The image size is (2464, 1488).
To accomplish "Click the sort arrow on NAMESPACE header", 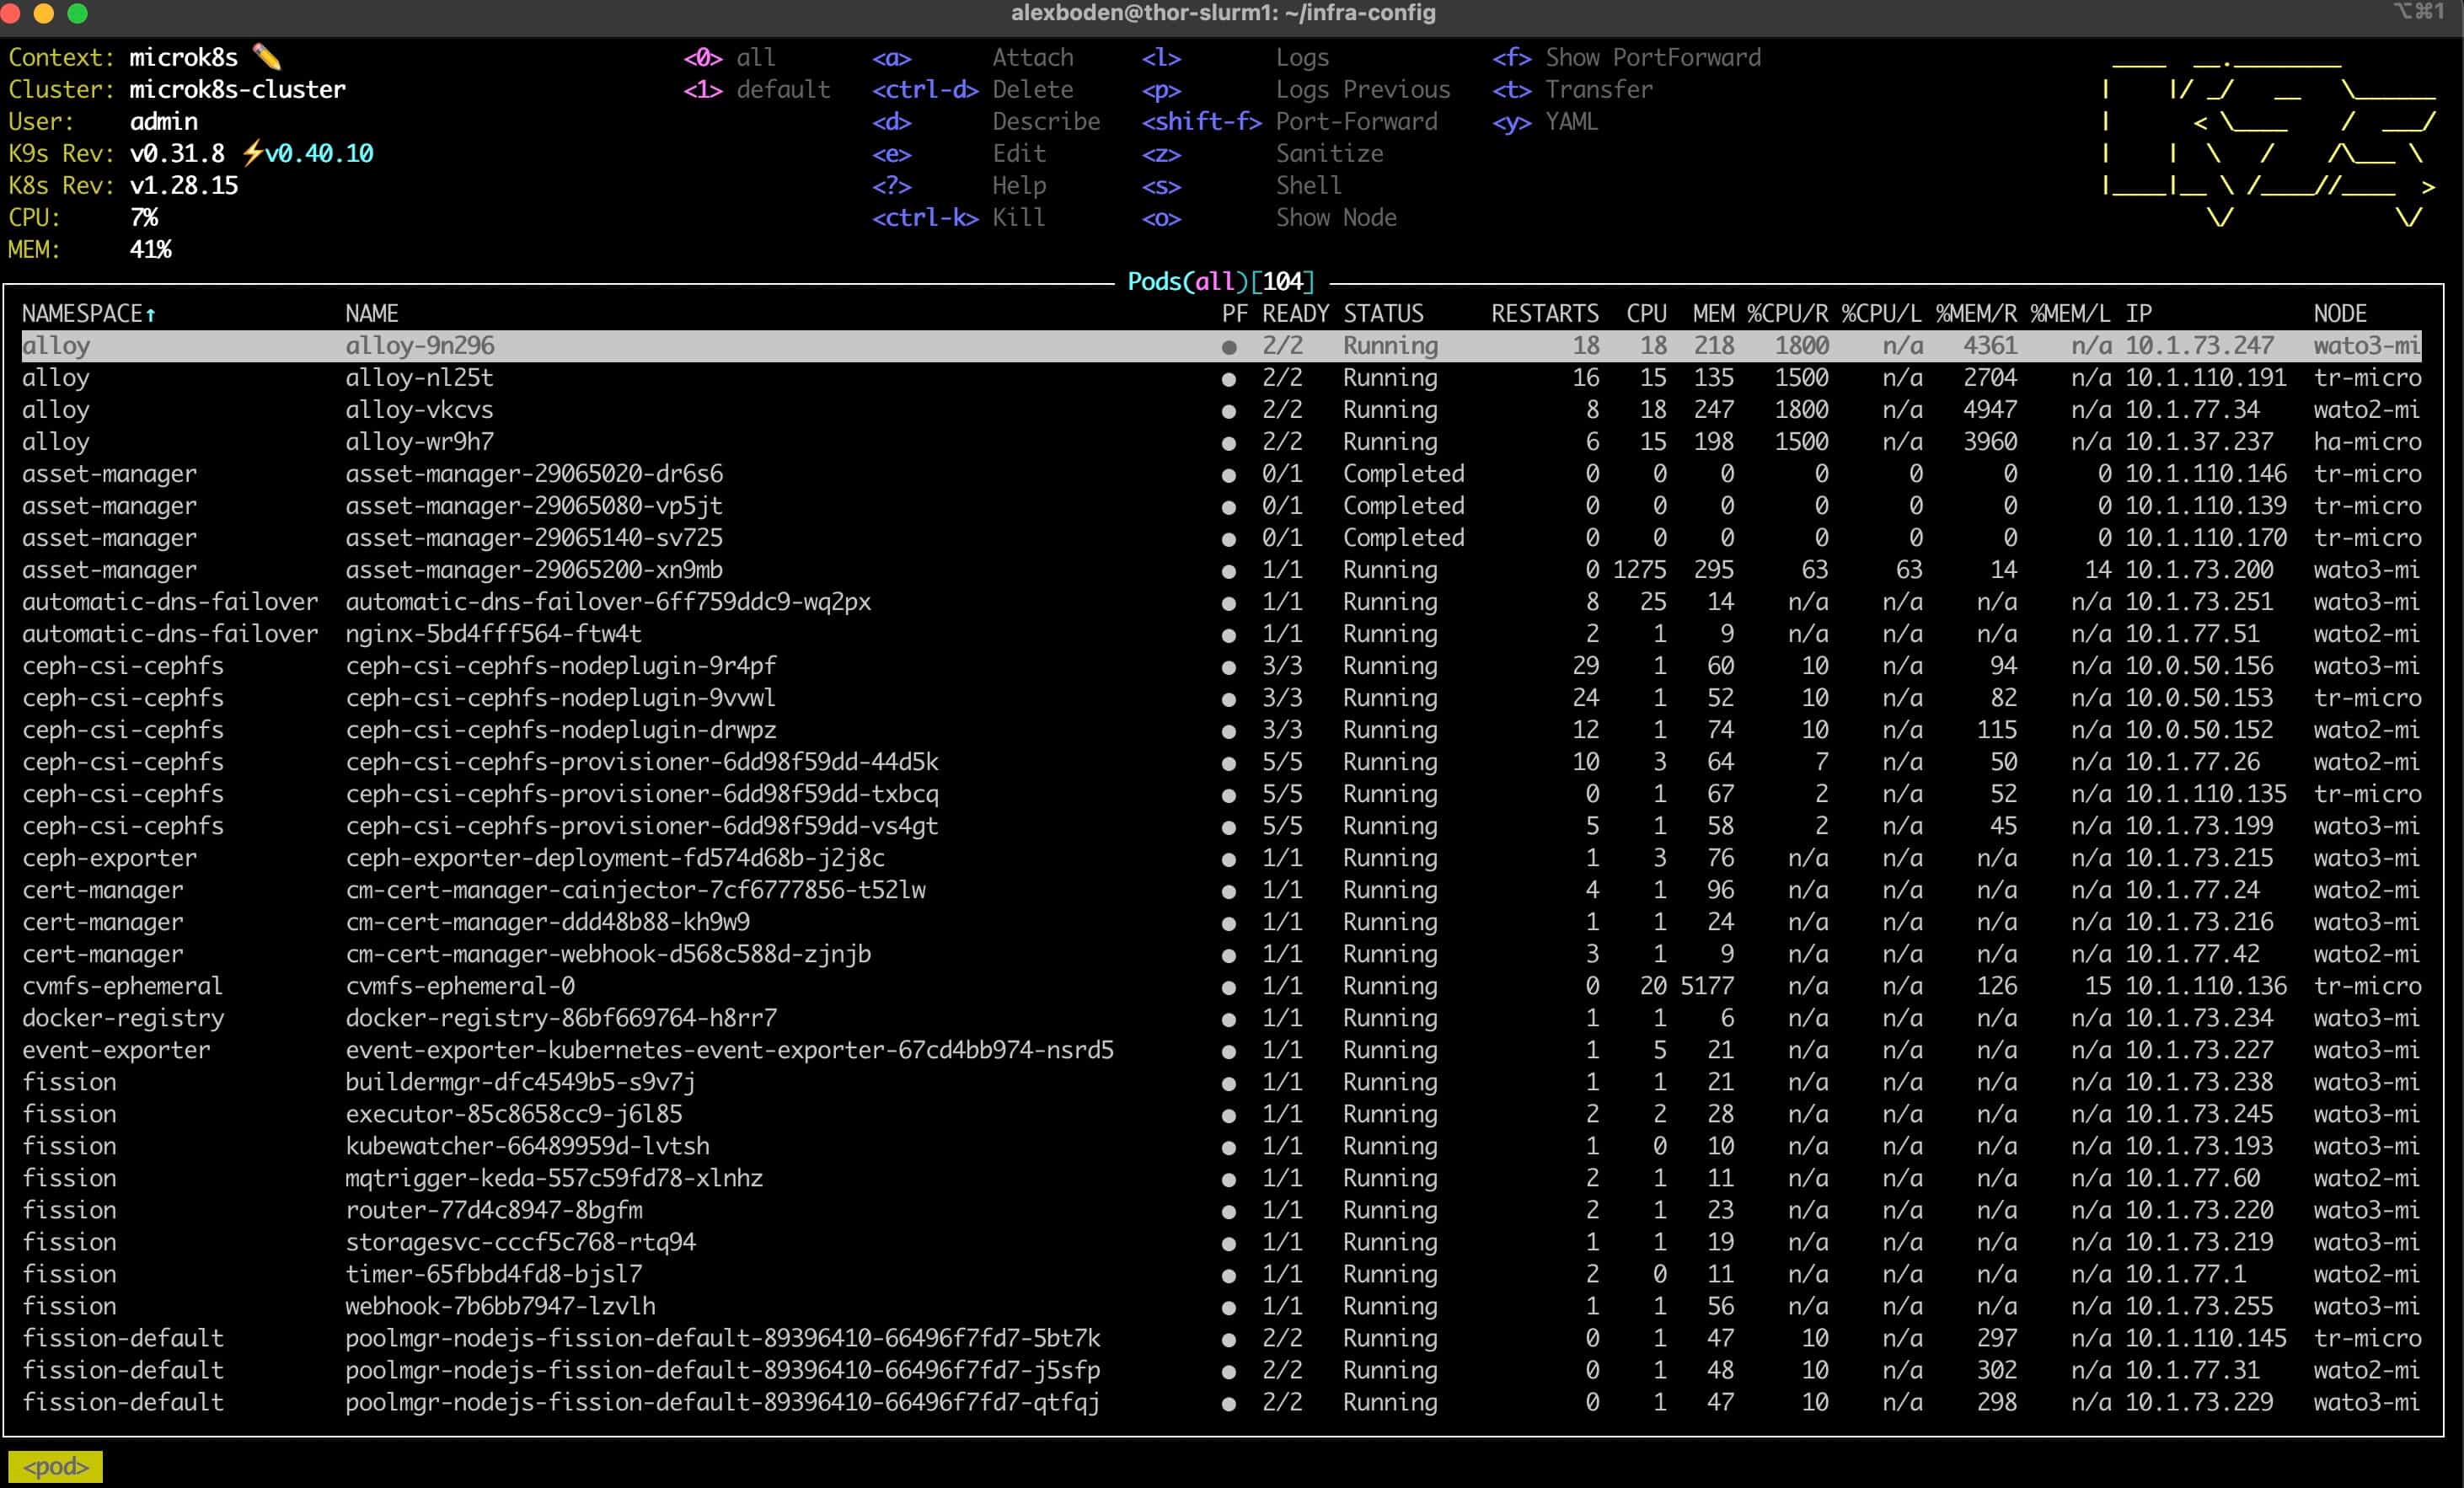I will point(151,314).
